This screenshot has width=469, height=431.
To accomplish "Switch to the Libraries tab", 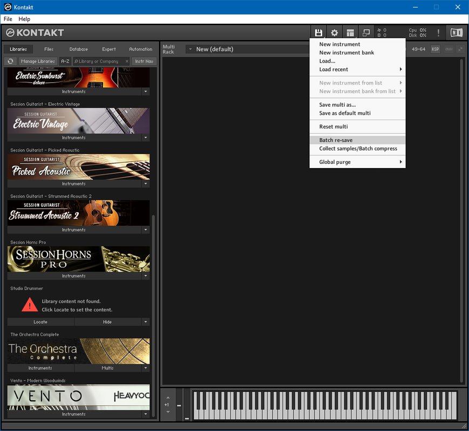I will point(18,49).
